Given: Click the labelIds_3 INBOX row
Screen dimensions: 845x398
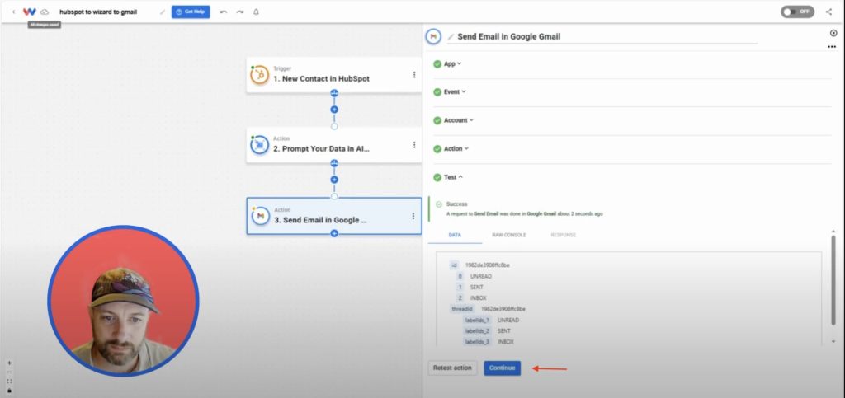Looking at the screenshot, I should pyautogui.click(x=489, y=341).
